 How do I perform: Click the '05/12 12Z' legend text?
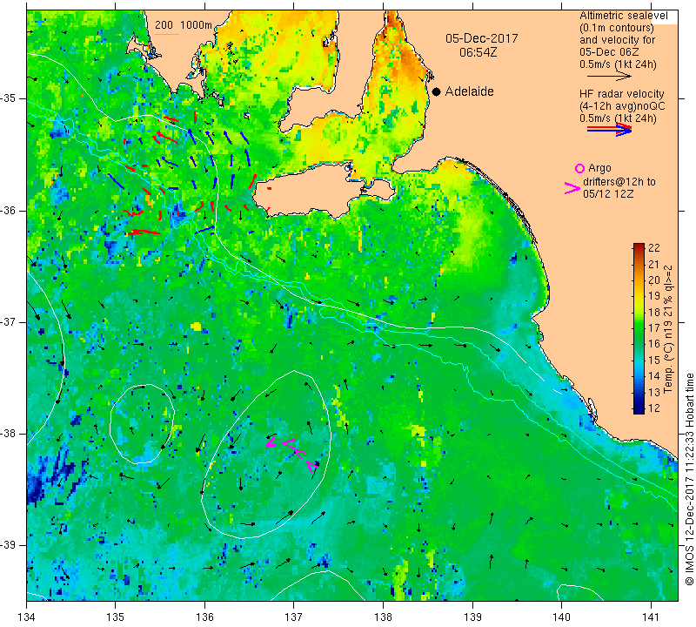coord(608,194)
